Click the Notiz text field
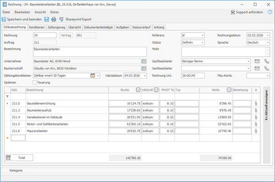 click(x=224, y=52)
